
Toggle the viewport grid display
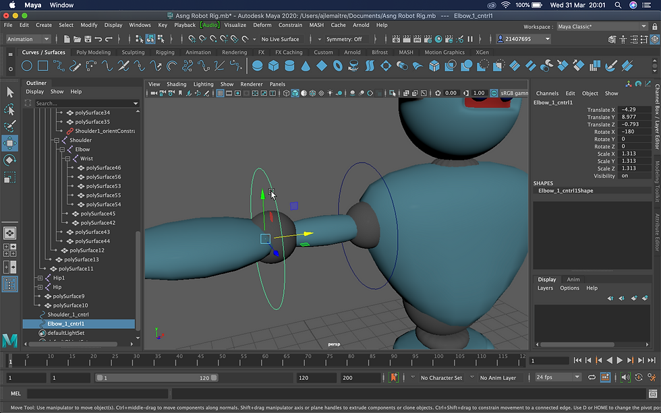coord(220,93)
